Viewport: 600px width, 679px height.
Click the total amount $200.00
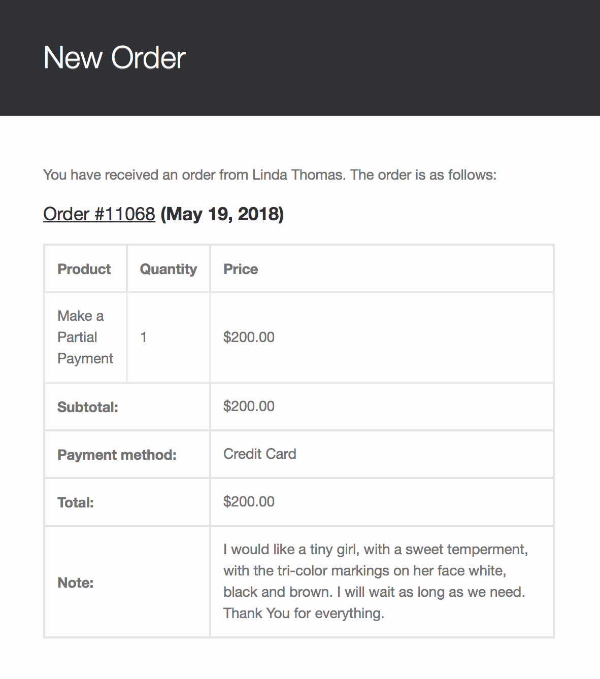click(x=249, y=501)
